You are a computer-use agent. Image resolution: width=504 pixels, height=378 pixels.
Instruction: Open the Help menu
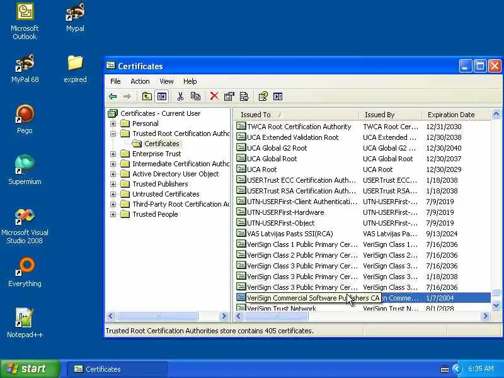(x=190, y=81)
